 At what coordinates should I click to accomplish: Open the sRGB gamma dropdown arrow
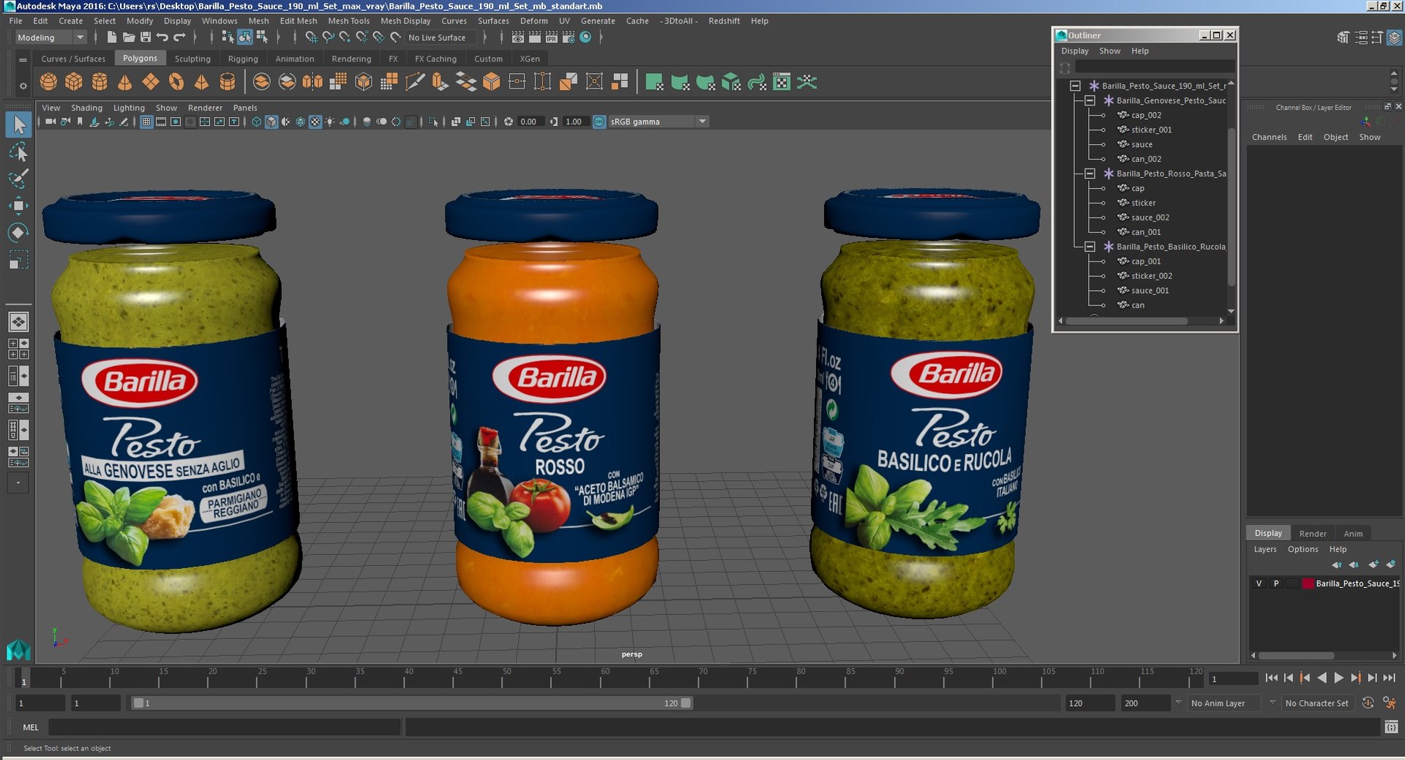(x=702, y=122)
